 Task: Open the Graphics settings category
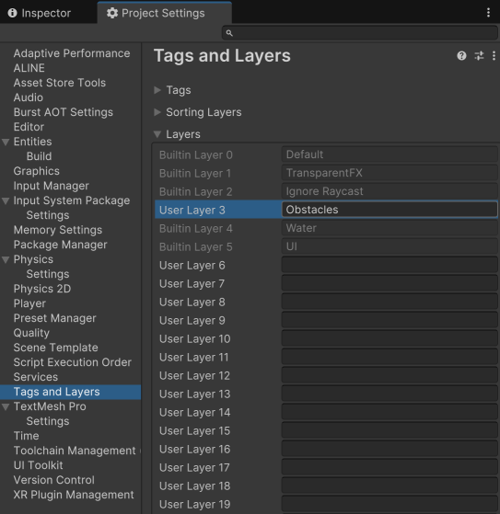pyautogui.click(x=37, y=171)
